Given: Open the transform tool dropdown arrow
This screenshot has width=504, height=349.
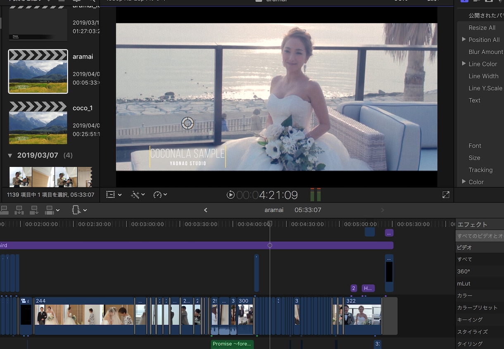Looking at the screenshot, I should point(120,195).
